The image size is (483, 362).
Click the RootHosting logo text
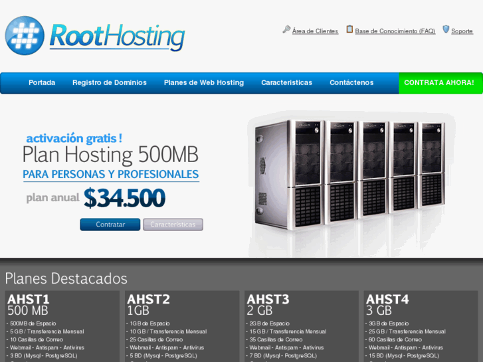pos(117,37)
